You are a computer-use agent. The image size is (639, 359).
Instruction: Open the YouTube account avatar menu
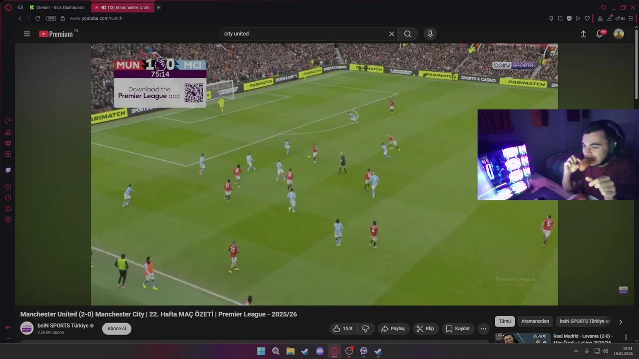[x=619, y=34]
